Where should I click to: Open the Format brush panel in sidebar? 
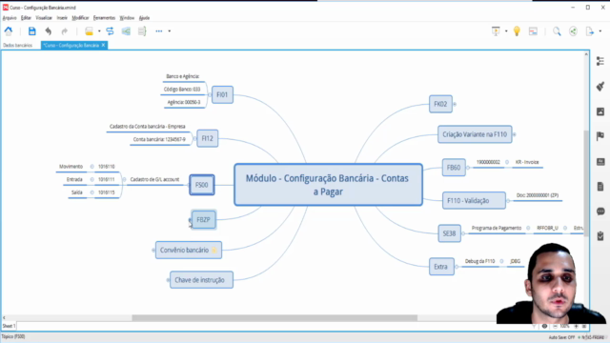tap(600, 86)
